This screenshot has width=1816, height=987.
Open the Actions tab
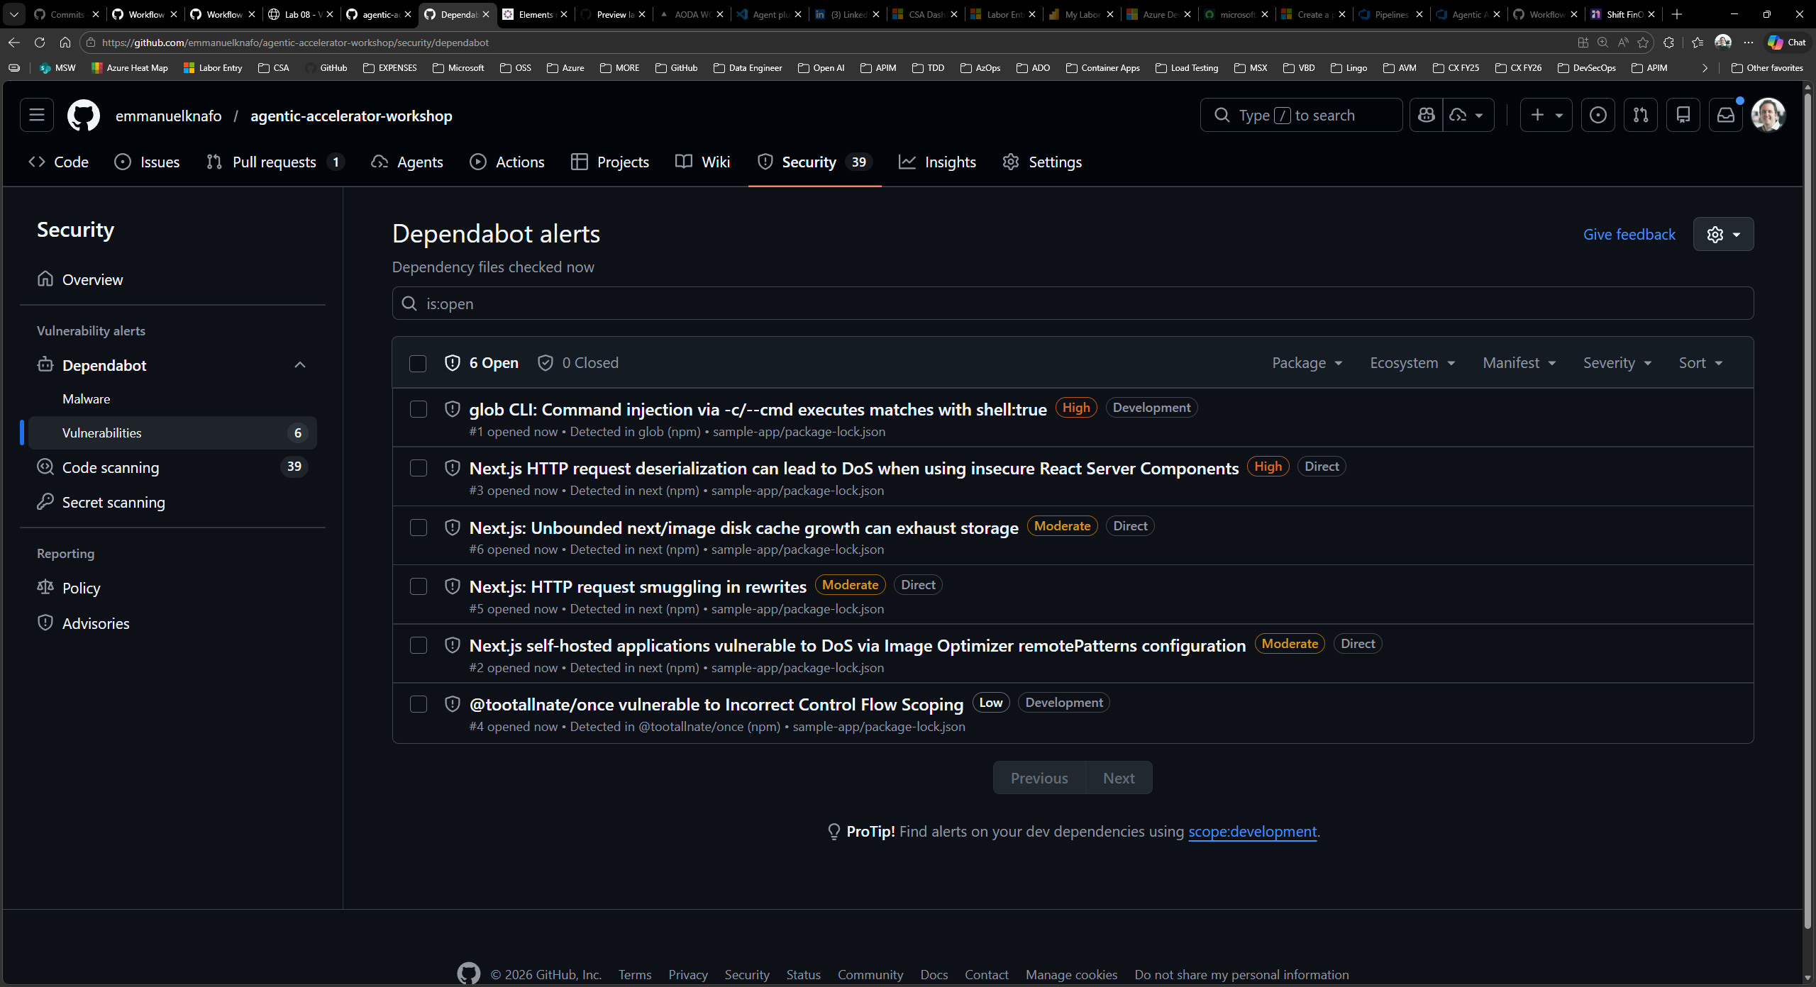coord(519,162)
